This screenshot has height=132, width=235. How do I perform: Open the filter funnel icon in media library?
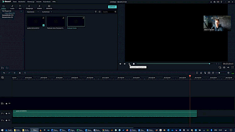tap(95, 12)
